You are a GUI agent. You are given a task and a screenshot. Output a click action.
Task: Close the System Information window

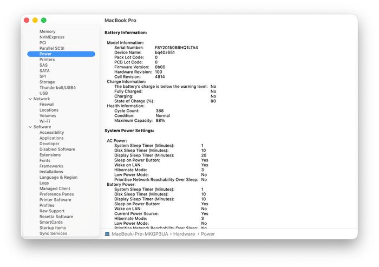point(27,21)
